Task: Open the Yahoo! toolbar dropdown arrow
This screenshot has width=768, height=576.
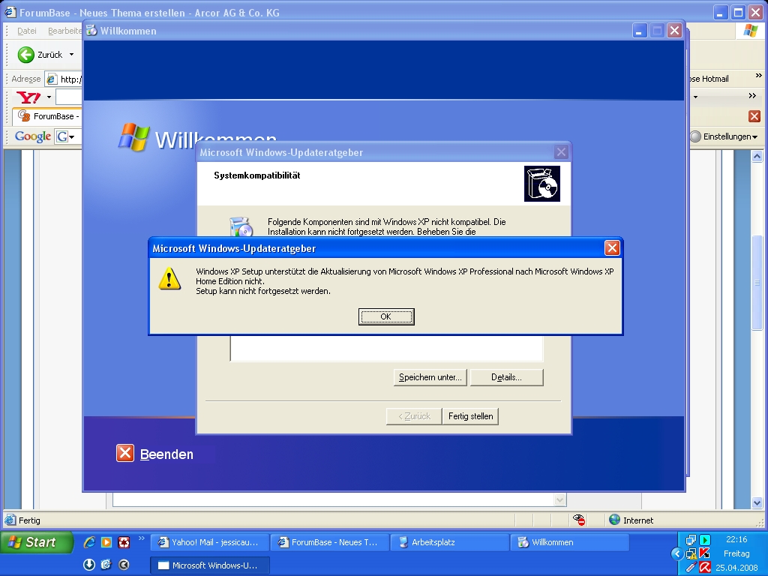Action: 49,97
